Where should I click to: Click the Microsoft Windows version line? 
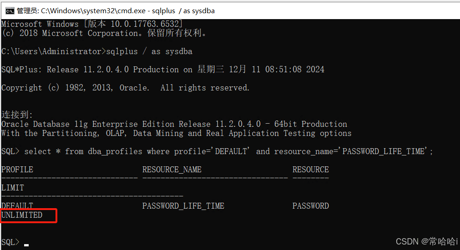point(92,24)
